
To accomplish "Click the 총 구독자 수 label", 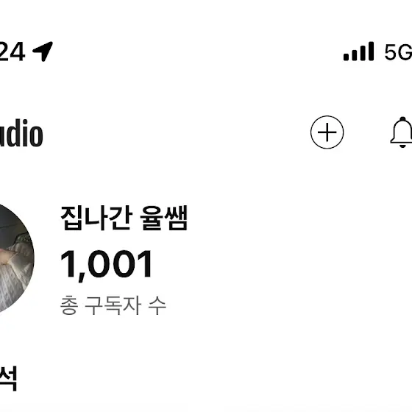I will [113, 305].
